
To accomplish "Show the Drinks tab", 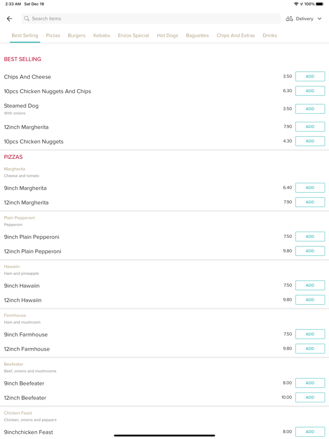I will tap(270, 35).
